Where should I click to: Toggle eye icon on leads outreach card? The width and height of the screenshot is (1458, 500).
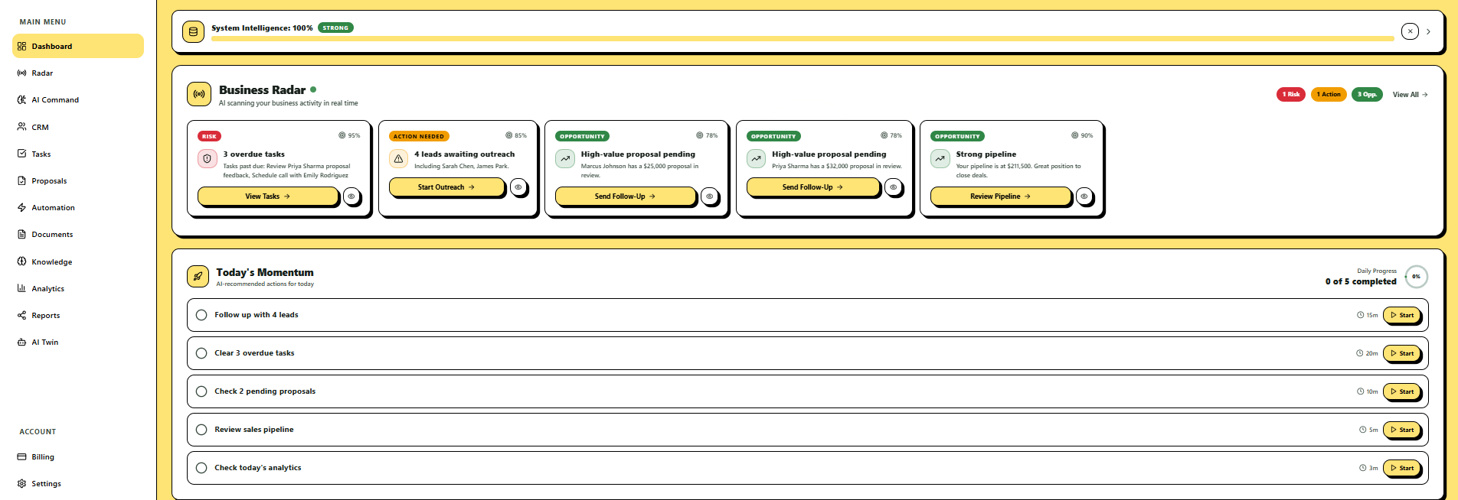518,187
